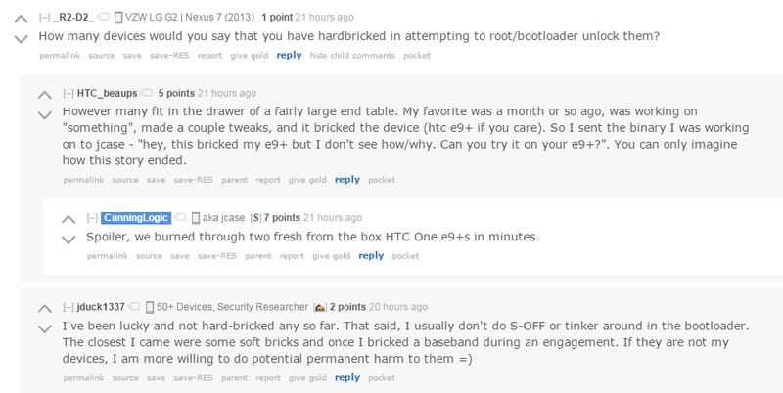Reply to jduck1337's comment
Image resolution: width=783 pixels, height=393 pixels.
pyautogui.click(x=347, y=377)
